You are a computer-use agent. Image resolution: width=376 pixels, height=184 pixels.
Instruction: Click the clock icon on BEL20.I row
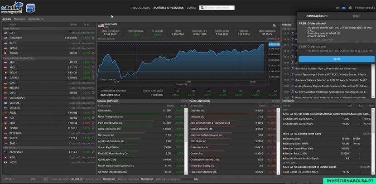coord(93,72)
